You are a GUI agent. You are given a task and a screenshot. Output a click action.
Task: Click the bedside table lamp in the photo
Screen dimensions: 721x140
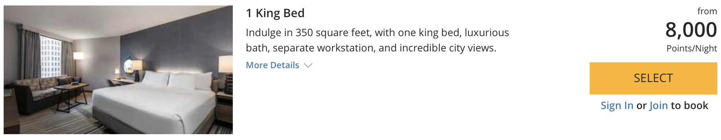pos(137,70)
